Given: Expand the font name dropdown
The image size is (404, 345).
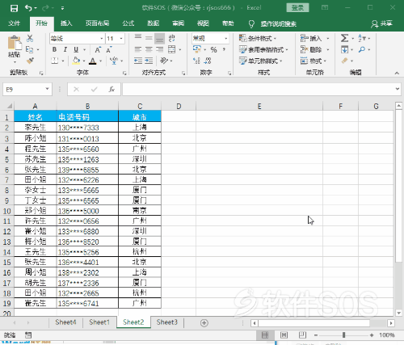Looking at the screenshot, I should pos(102,39).
